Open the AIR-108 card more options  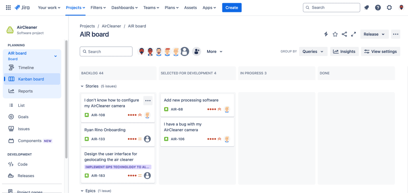[x=148, y=101]
